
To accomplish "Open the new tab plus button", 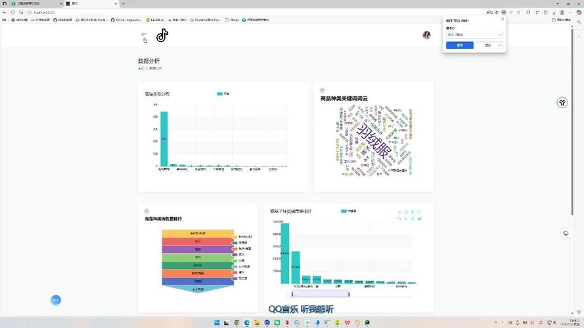I will pos(123,3).
